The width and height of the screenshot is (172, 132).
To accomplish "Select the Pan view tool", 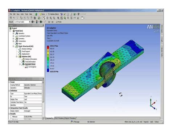I will coord(47,18).
